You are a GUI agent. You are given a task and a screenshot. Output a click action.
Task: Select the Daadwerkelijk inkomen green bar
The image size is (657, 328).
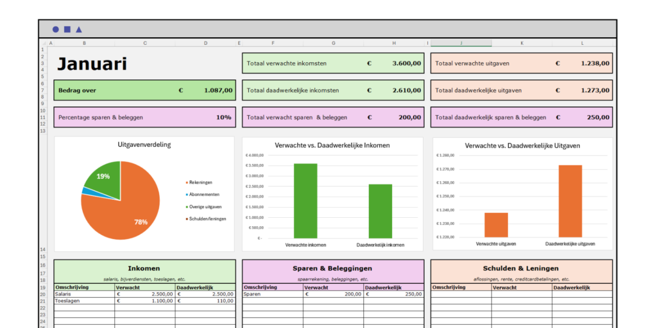pos(380,211)
